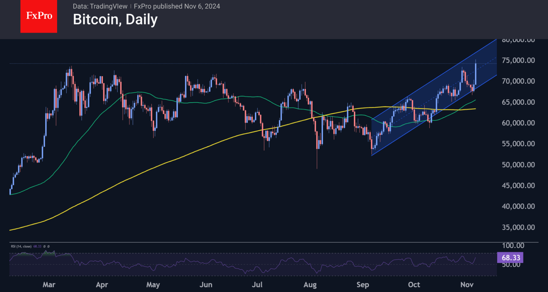Click the 50,000.00 price axis label
Image resolution: width=548 pixels, height=292 pixels.
pyautogui.click(x=518, y=165)
